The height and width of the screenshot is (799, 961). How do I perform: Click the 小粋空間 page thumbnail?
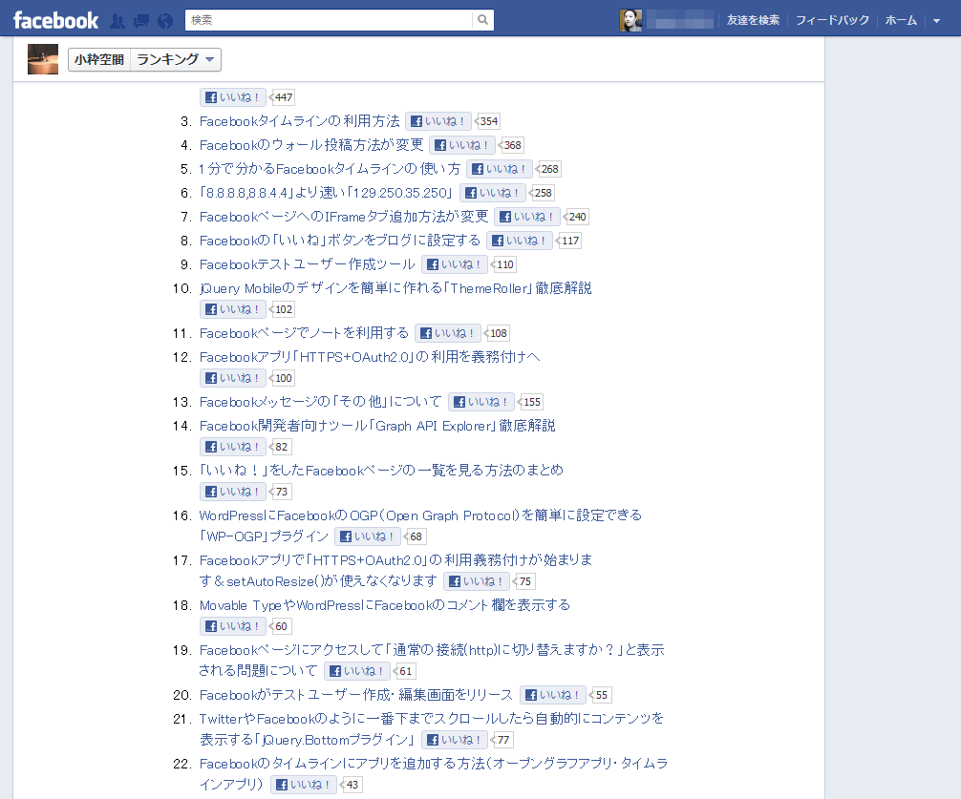coord(43,59)
